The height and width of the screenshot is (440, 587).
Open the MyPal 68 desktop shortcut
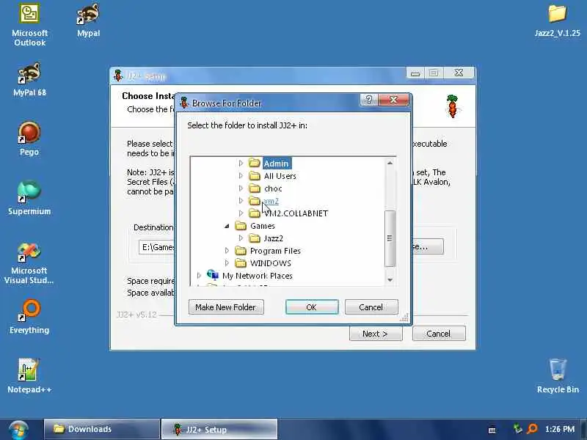coord(29,79)
